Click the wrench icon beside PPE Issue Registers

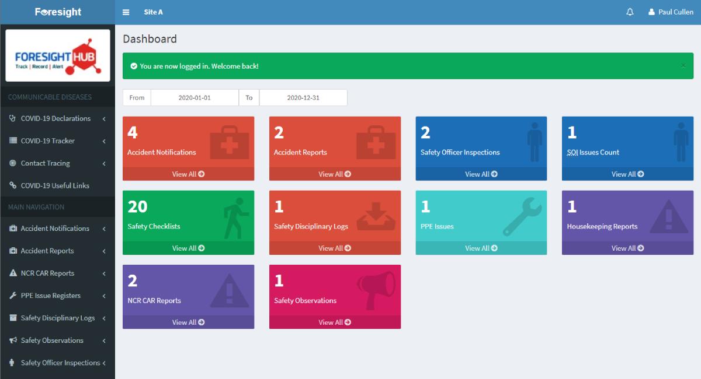(13, 296)
